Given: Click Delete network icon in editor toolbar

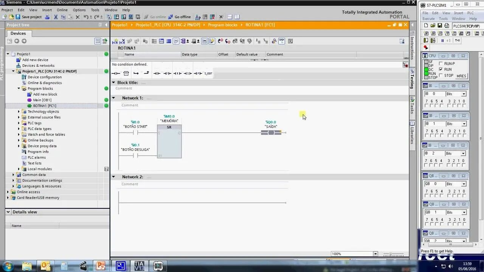Looking at the screenshot, I should 122,41.
